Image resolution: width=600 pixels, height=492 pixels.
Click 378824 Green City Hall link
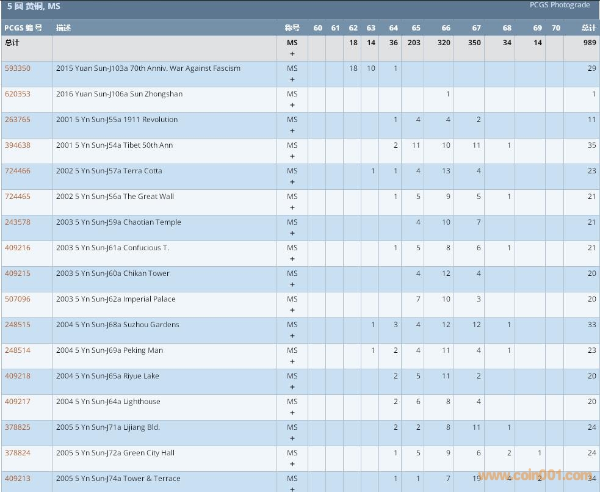click(x=17, y=453)
